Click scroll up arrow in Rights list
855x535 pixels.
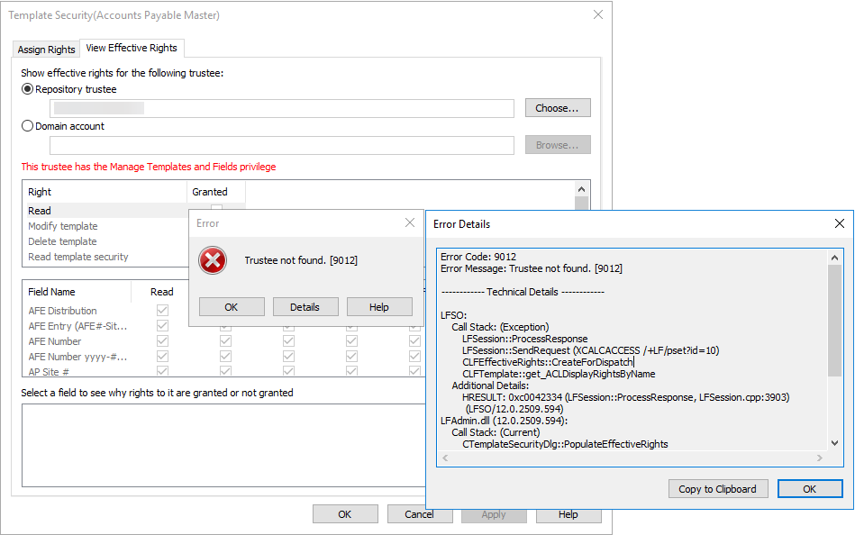point(582,189)
